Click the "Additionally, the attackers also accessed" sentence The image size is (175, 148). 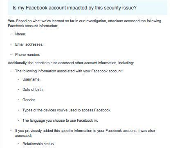click(71, 63)
